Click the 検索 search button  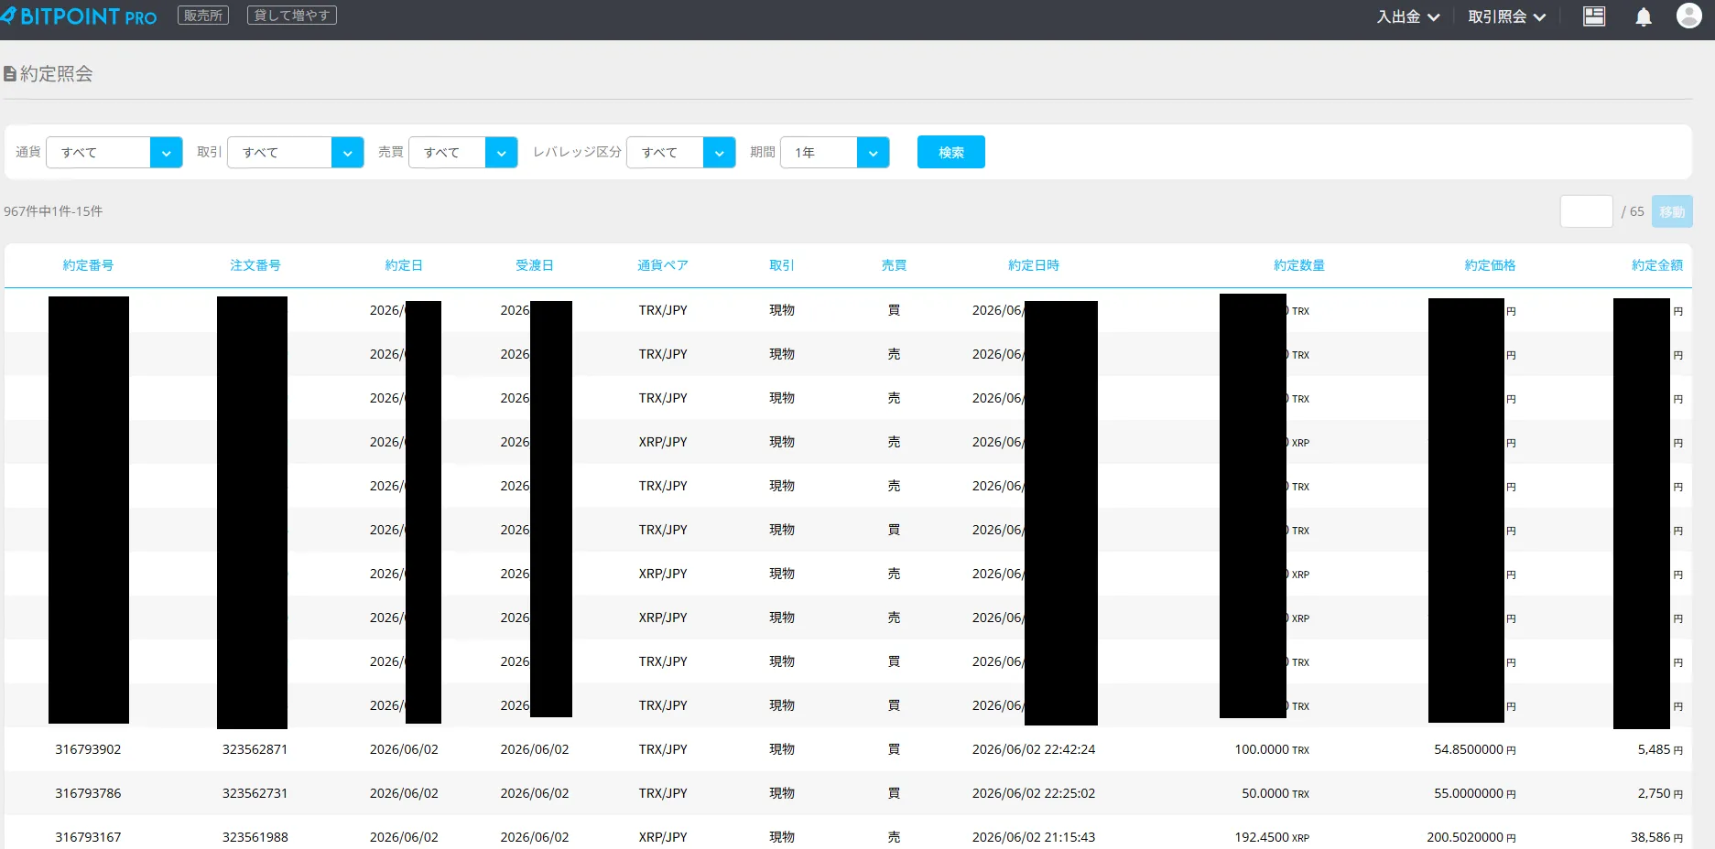point(951,152)
